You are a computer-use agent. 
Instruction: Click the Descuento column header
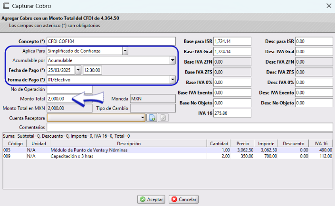coord(293,143)
